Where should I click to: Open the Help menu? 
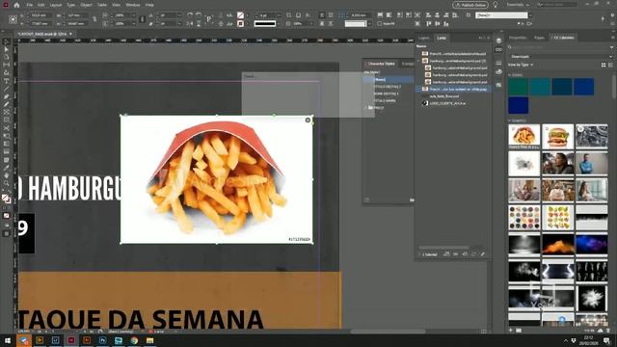[x=149, y=5]
